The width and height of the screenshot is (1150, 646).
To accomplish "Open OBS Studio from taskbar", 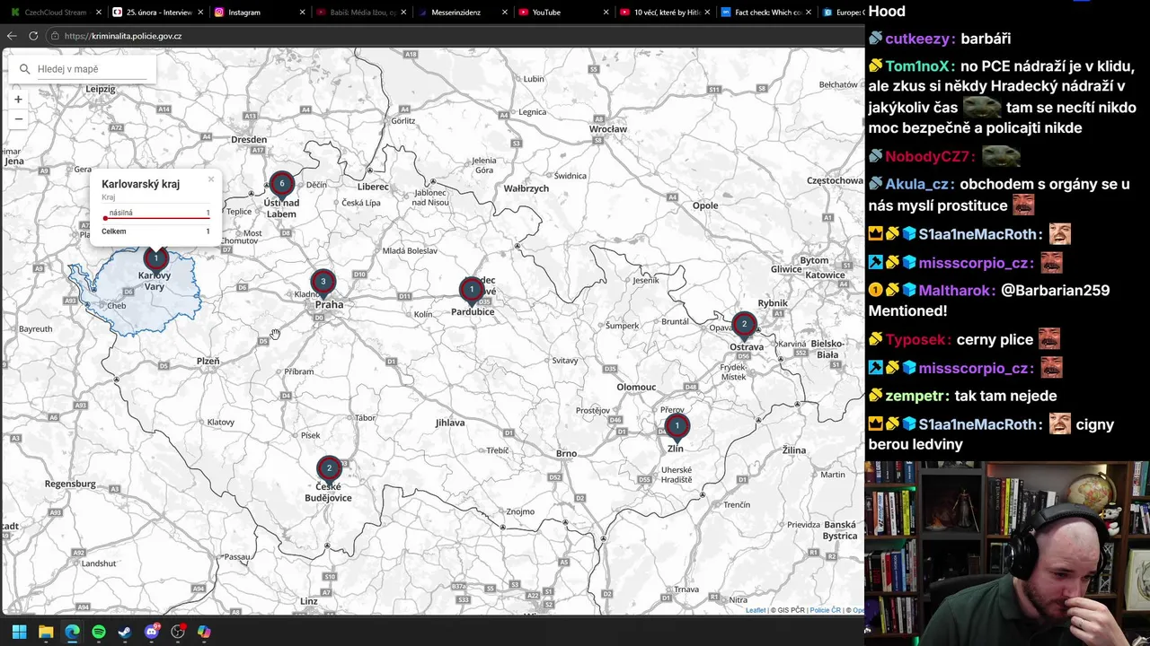I will (x=178, y=632).
